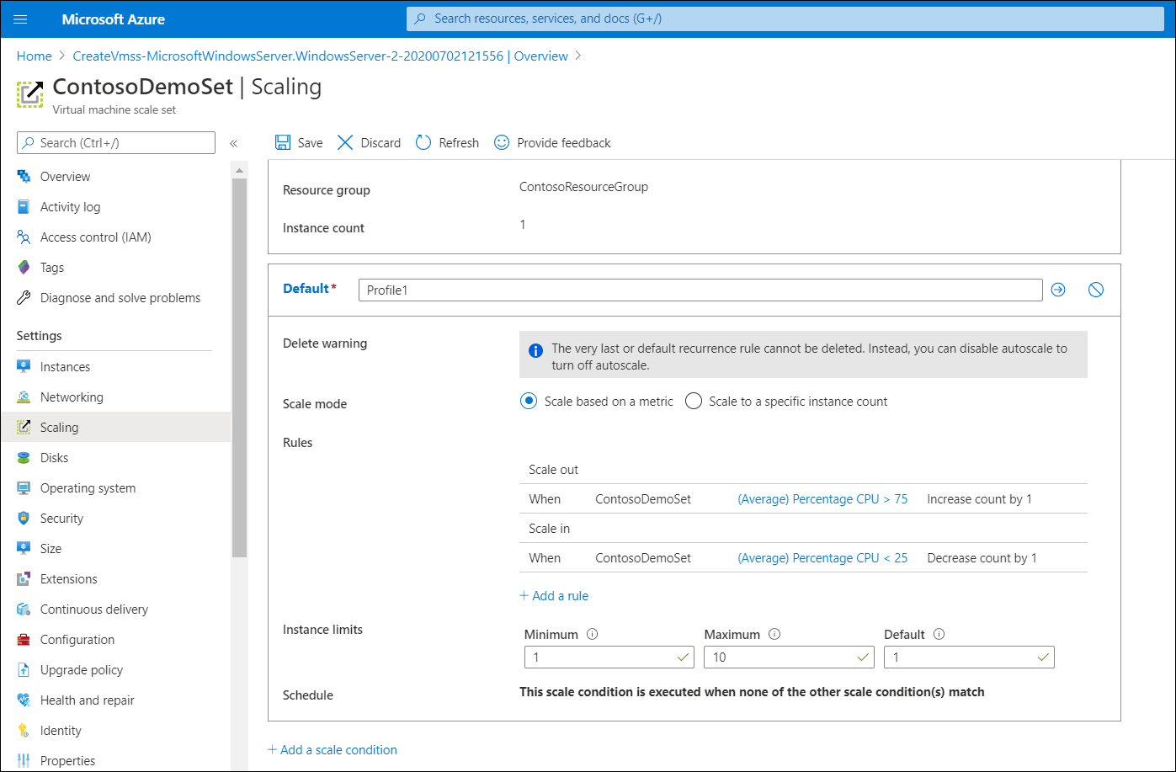Click the Upgrade policy icon

pyautogui.click(x=24, y=669)
